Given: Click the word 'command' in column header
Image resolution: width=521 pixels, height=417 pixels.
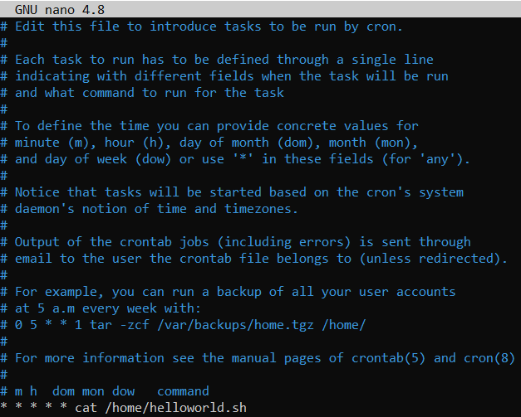Looking at the screenshot, I should [x=184, y=391].
